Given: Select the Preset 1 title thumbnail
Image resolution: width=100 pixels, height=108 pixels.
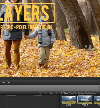Looking at the screenshot, I should pyautogui.click(x=85, y=100).
